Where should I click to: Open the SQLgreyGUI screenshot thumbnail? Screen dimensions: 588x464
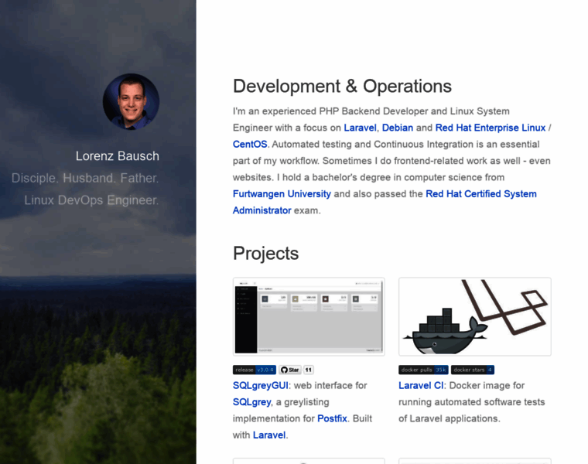pyautogui.click(x=309, y=316)
